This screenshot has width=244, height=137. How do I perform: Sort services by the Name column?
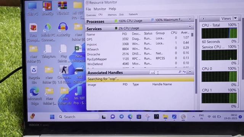point(91,35)
